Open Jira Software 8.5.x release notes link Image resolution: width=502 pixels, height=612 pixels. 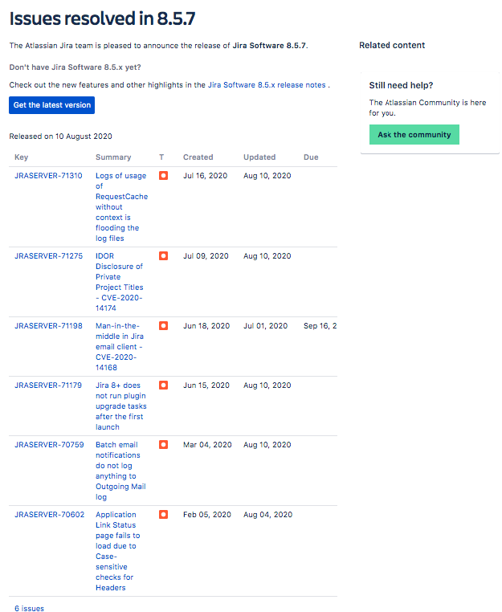pos(267,84)
